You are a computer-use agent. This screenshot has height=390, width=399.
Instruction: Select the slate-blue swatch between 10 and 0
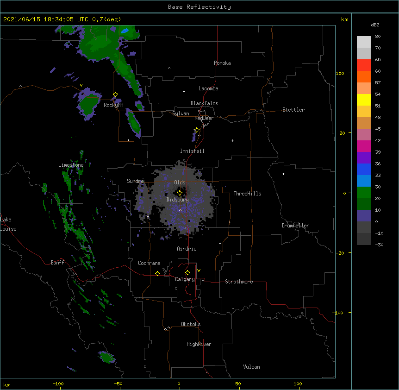(x=364, y=215)
